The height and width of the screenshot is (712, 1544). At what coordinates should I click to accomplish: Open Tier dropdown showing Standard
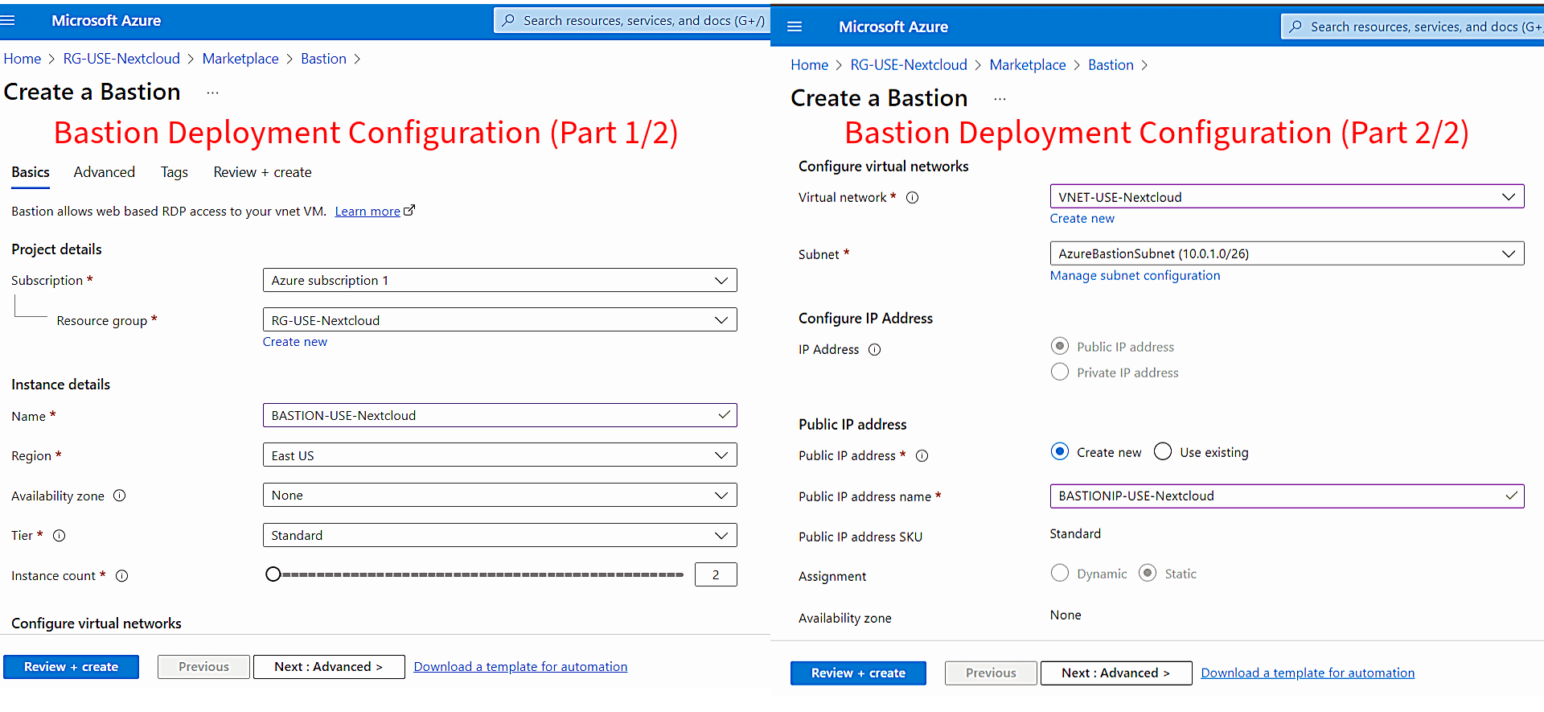[499, 536]
